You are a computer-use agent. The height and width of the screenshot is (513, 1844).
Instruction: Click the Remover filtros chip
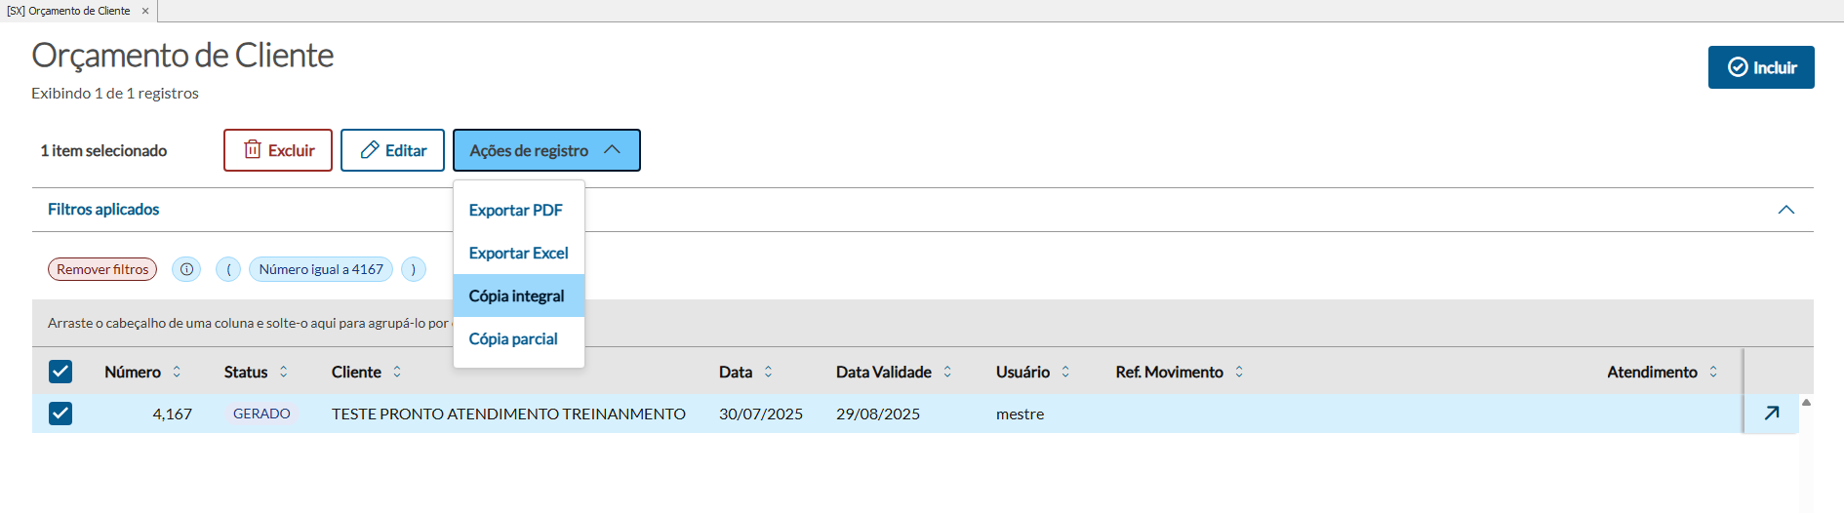coord(102,269)
